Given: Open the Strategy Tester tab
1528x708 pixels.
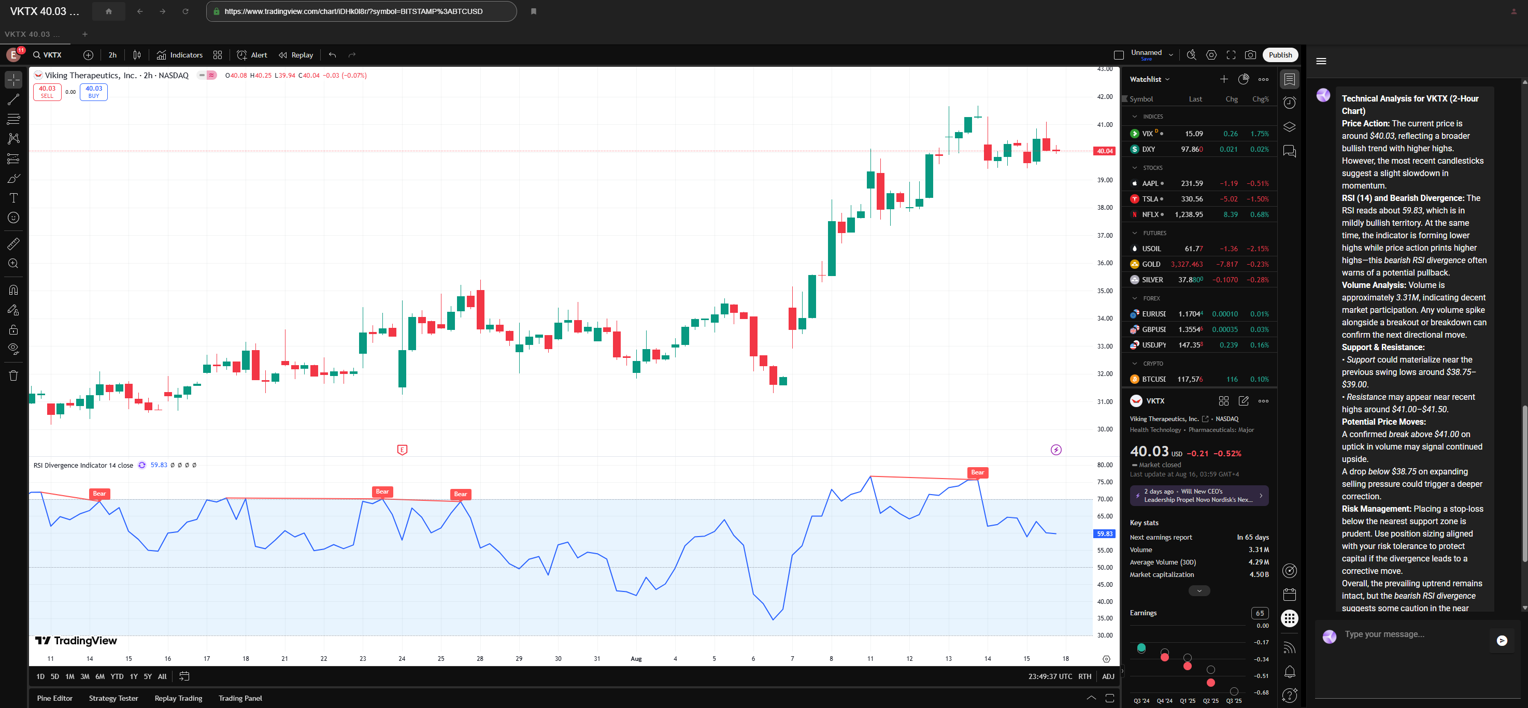Looking at the screenshot, I should tap(113, 698).
